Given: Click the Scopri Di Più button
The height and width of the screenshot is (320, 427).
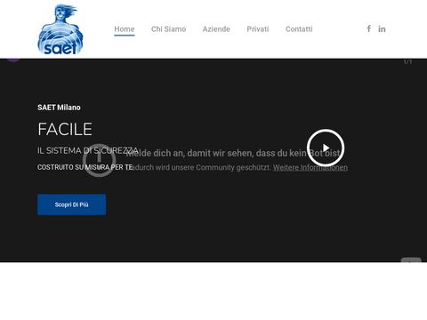Looking at the screenshot, I should 72,204.
